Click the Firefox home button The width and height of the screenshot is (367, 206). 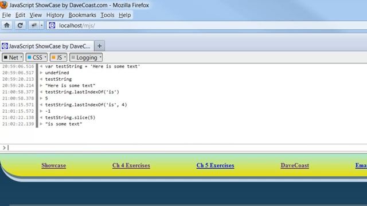pyautogui.click(x=7, y=25)
